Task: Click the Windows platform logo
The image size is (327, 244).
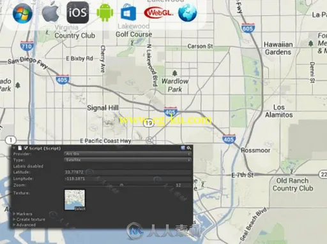Action: click(22, 13)
